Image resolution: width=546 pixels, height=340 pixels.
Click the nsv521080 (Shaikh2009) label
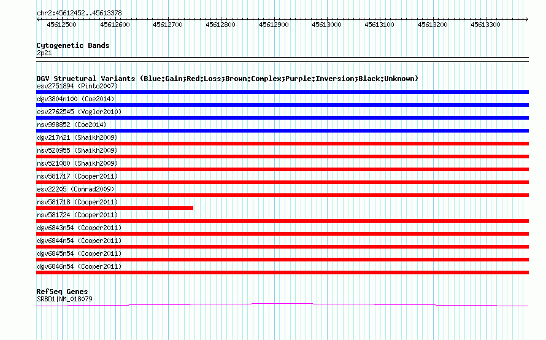click(x=77, y=163)
